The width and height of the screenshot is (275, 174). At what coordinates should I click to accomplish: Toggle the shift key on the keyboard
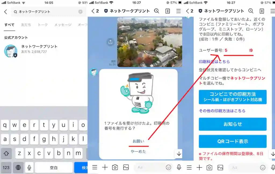click(6, 153)
